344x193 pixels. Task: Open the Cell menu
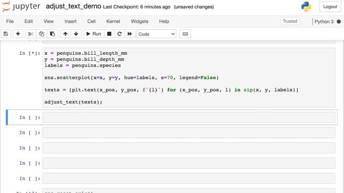91,21
